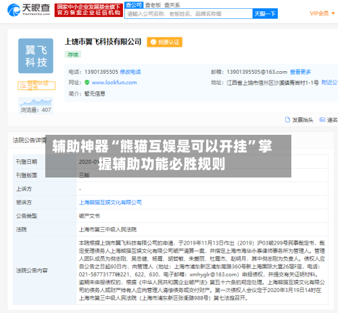
Task: Click the 被诉方 row label
Action: pos(24,203)
